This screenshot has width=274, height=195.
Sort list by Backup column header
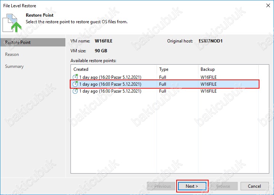pos(228,69)
